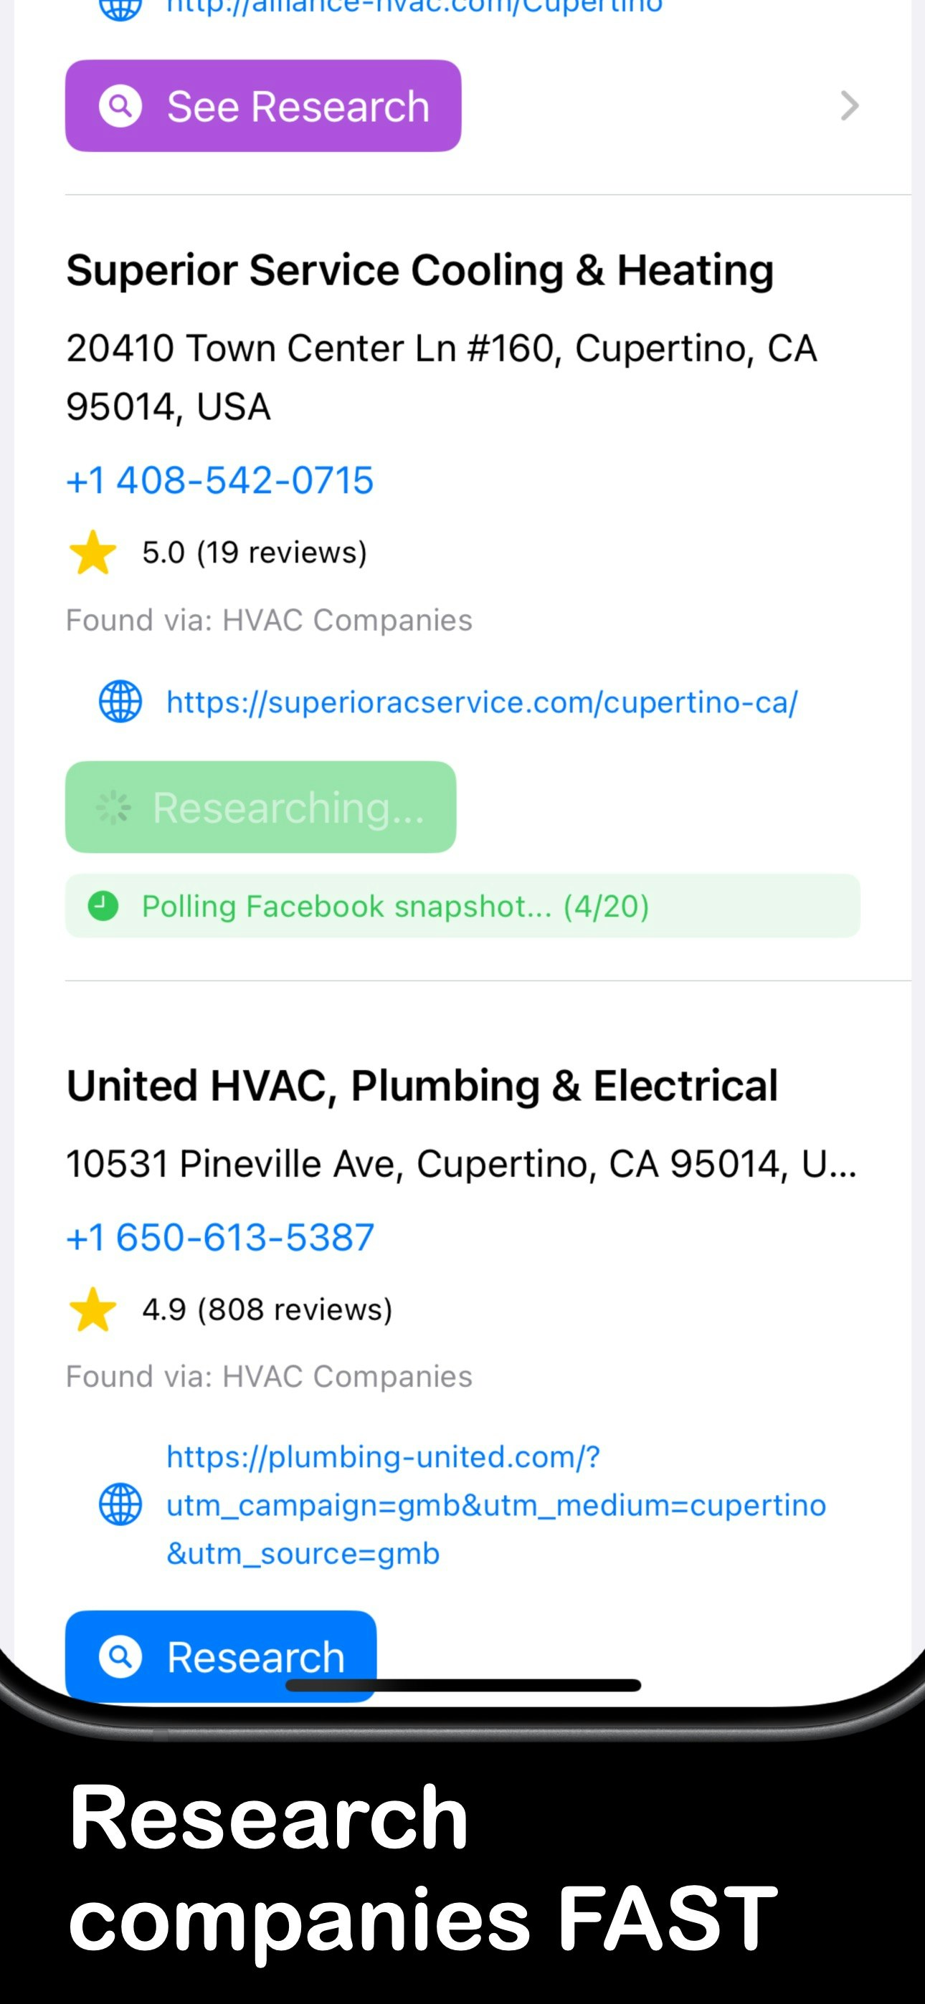This screenshot has width=925, height=2004.
Task: Select Superior Service Cooling & Heating heading
Action: click(419, 270)
